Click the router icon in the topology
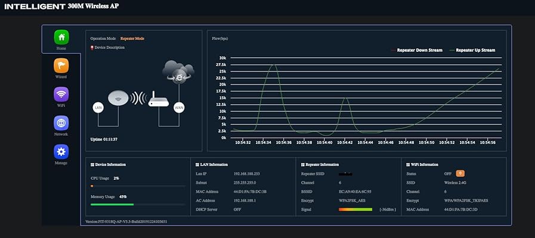This screenshot has width=535, height=238. click(x=158, y=99)
